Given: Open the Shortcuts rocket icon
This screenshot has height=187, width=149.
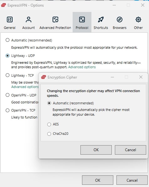Looking at the screenshot, I should (101, 19).
